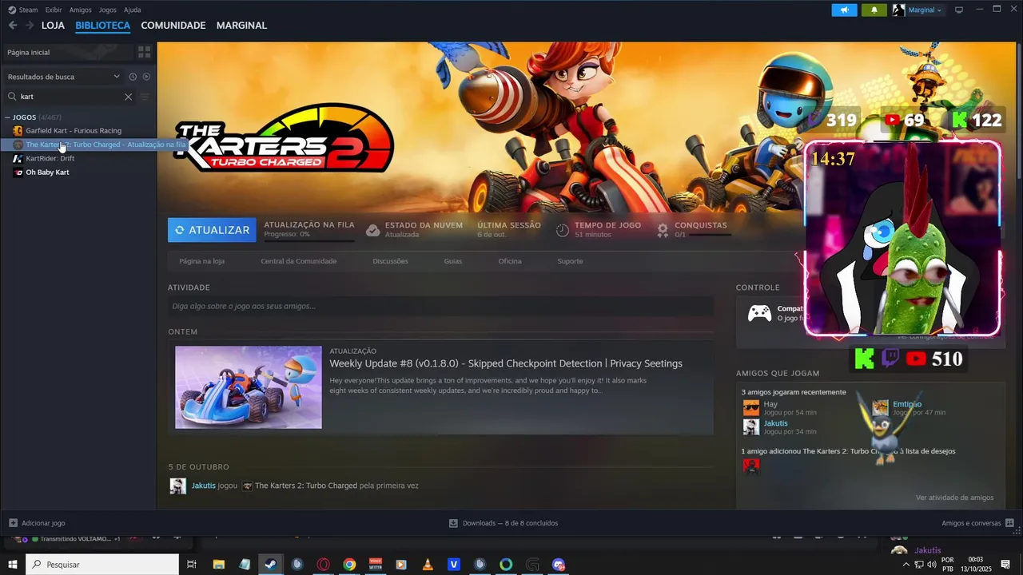Open Amigos e conversas

(977, 523)
